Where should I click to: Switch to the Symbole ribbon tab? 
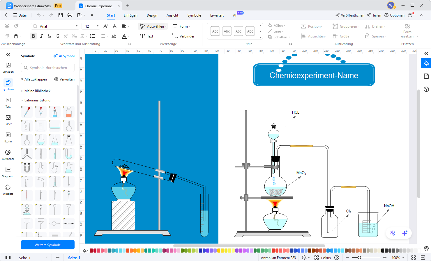[194, 15]
